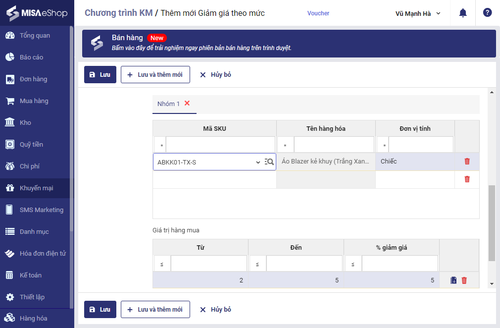Expand the ABKK01-TX-S SKU dropdown
Viewport: 500px width, 328px height.
click(257, 162)
